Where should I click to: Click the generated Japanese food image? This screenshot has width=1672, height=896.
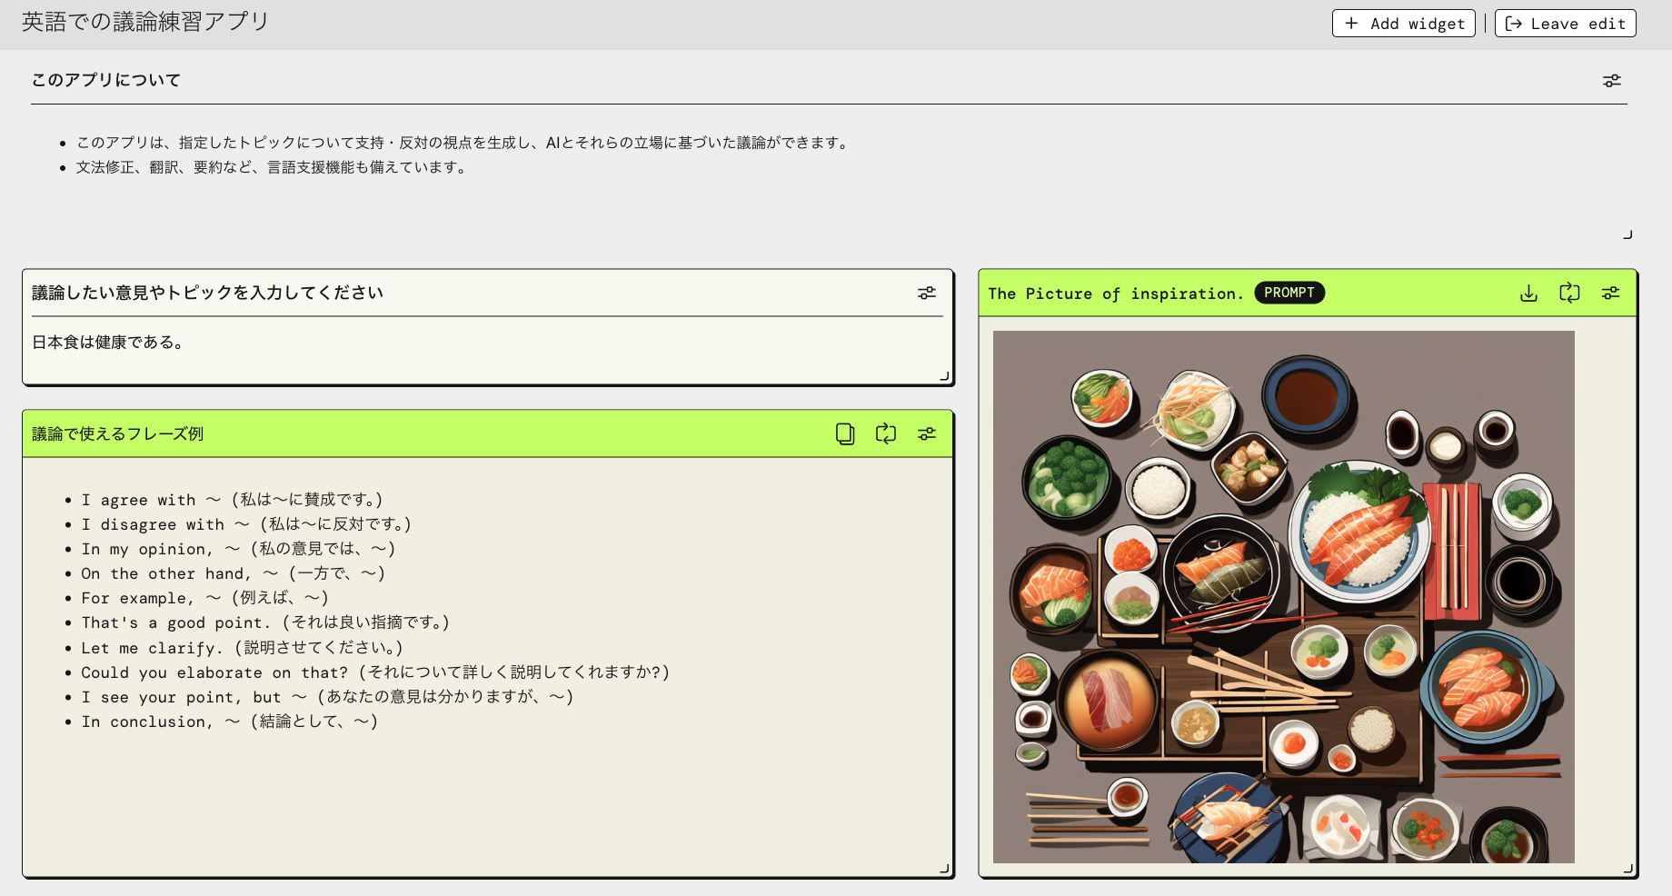1283,597
